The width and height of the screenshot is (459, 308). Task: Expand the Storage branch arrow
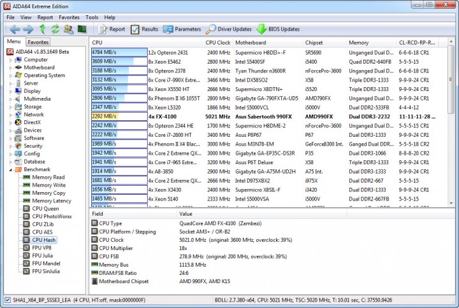click(x=11, y=107)
